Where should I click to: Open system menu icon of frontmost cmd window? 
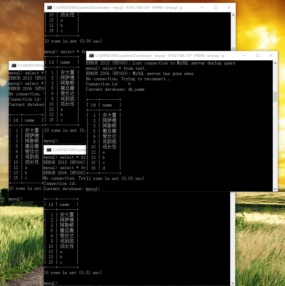pos(92,56)
